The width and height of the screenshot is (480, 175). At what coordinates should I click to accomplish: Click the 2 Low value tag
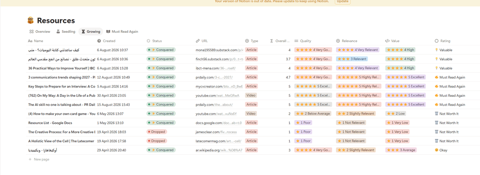396,114
